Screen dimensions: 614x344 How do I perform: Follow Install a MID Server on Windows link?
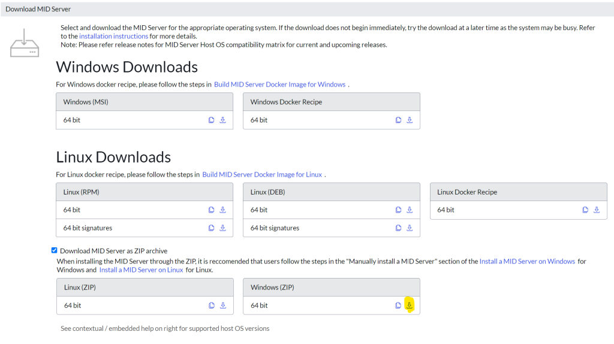pos(527,261)
